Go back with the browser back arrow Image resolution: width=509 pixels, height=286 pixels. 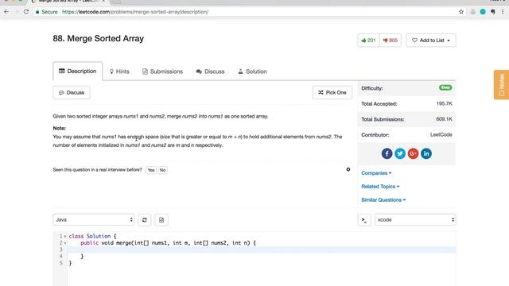(6, 12)
